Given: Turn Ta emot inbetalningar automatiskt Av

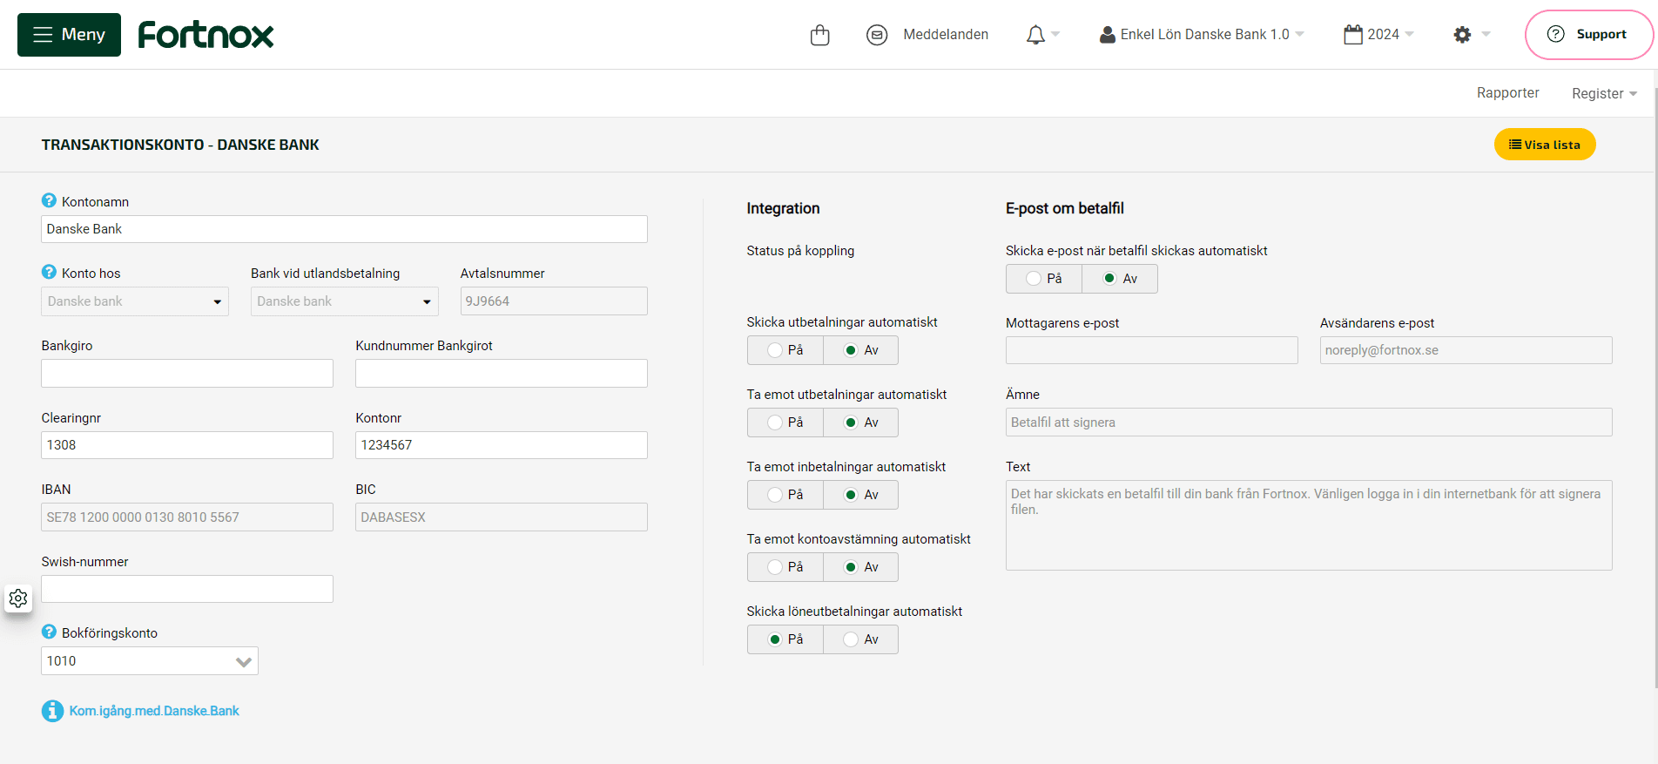Looking at the screenshot, I should (860, 495).
